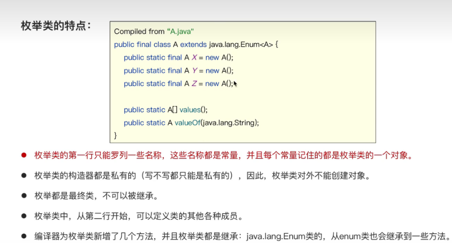Click the bullet before 编译器为枚举类新增了几个方法
This screenshot has height=243, width=452.
(x=24, y=236)
